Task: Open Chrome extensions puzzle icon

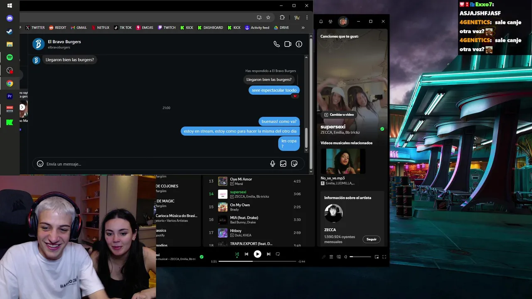Action: tap(282, 17)
